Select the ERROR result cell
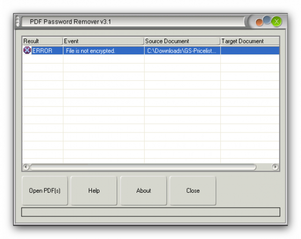The width and height of the screenshot is (301, 239). (x=42, y=51)
